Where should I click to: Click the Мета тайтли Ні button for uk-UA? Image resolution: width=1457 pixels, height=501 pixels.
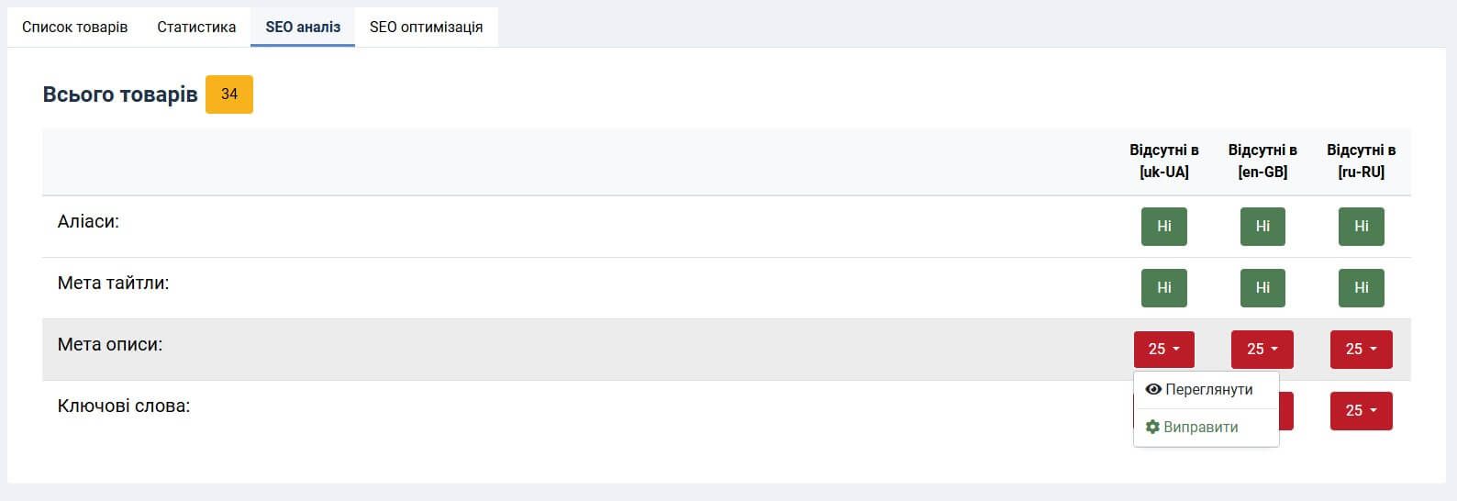point(1163,288)
